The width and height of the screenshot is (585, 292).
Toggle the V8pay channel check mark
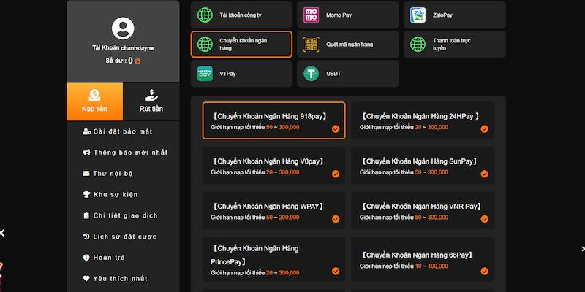336,174
